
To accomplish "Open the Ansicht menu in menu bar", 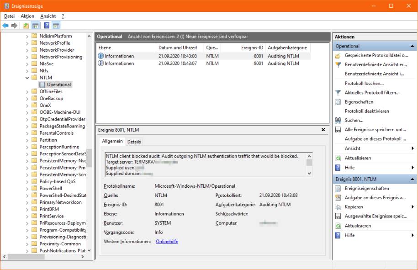I will (48, 16).
